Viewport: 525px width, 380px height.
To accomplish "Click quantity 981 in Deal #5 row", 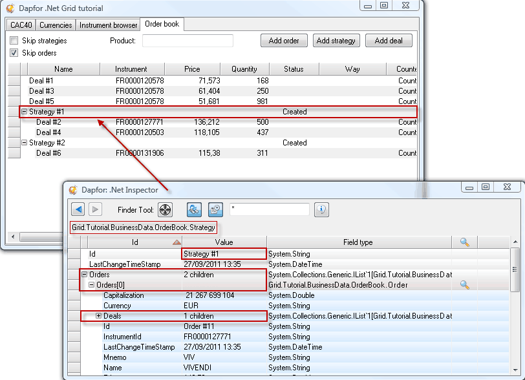I will coord(262,101).
